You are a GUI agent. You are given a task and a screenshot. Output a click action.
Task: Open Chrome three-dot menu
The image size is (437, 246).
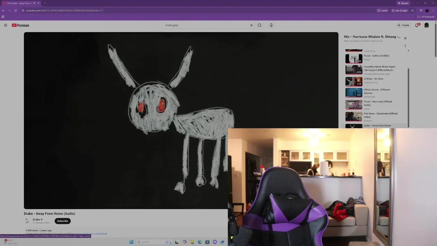433,11
